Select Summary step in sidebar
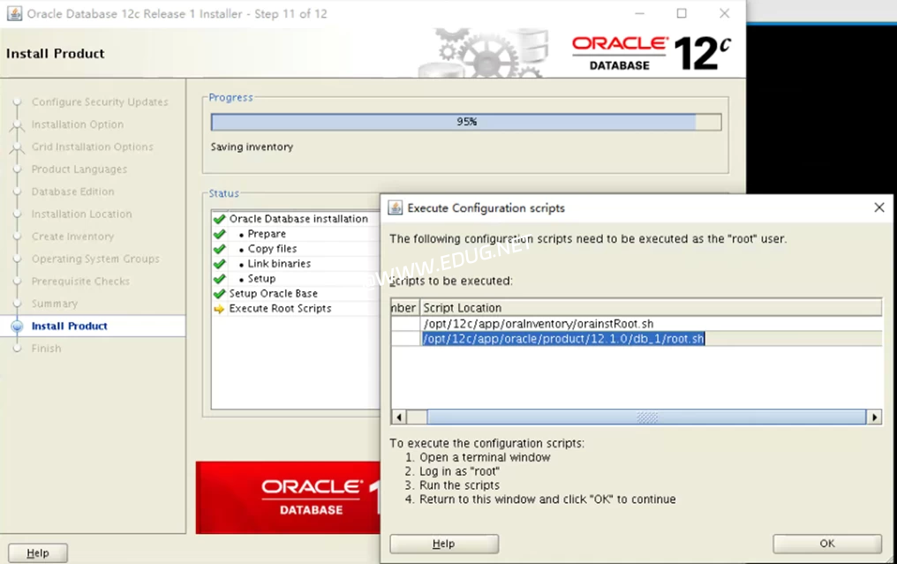Viewport: 897px width, 564px height. [55, 304]
